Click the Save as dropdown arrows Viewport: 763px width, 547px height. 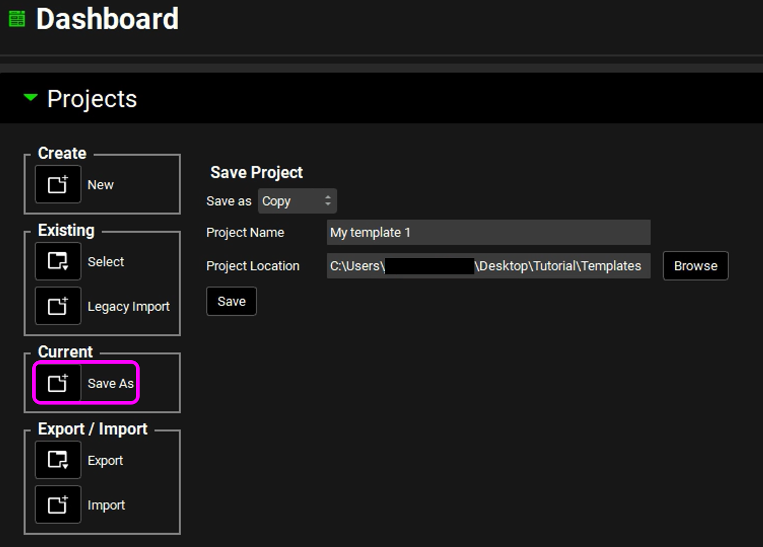(328, 201)
